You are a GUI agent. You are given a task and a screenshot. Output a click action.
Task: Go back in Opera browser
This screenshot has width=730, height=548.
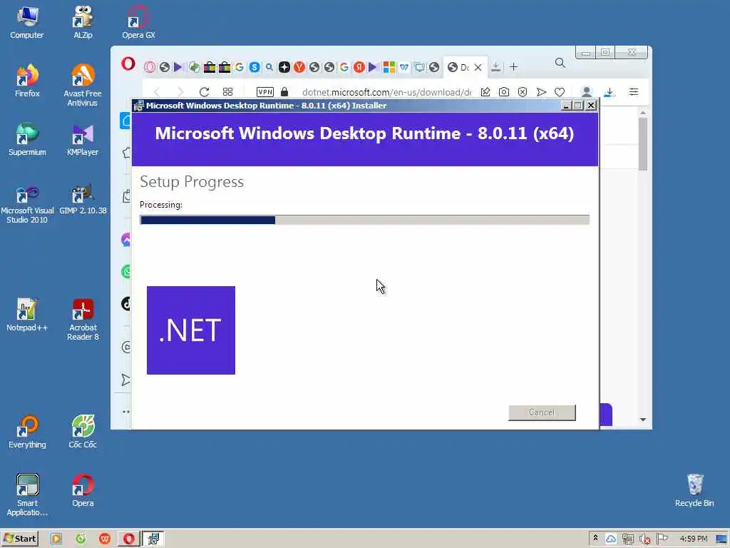point(157,92)
